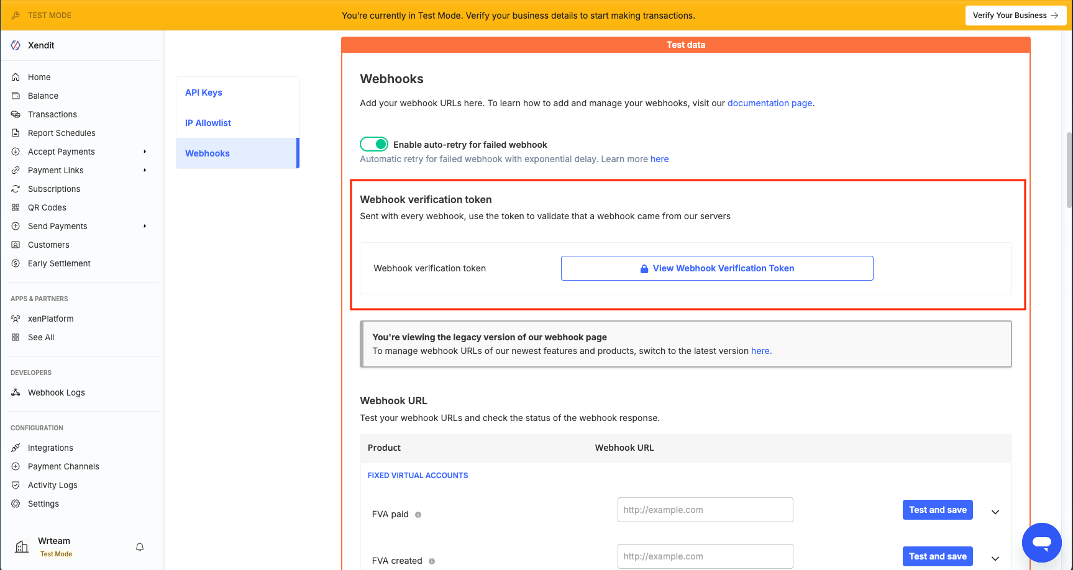Image resolution: width=1073 pixels, height=570 pixels.
Task: Open the xenPlatform page
Action: coord(50,318)
